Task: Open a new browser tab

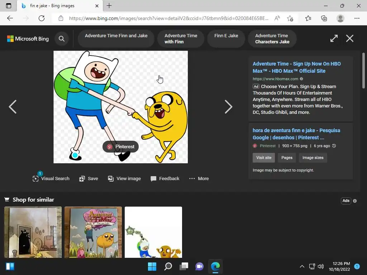Action: coord(109,6)
